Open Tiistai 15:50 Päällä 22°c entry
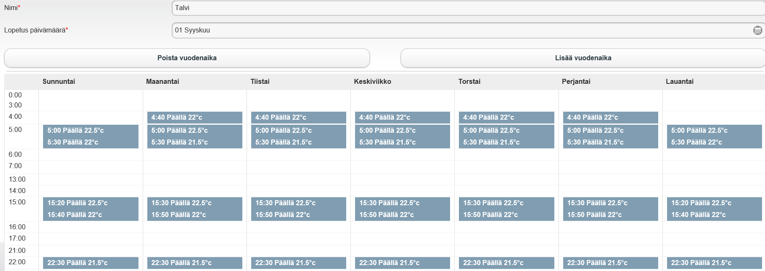 coord(298,215)
